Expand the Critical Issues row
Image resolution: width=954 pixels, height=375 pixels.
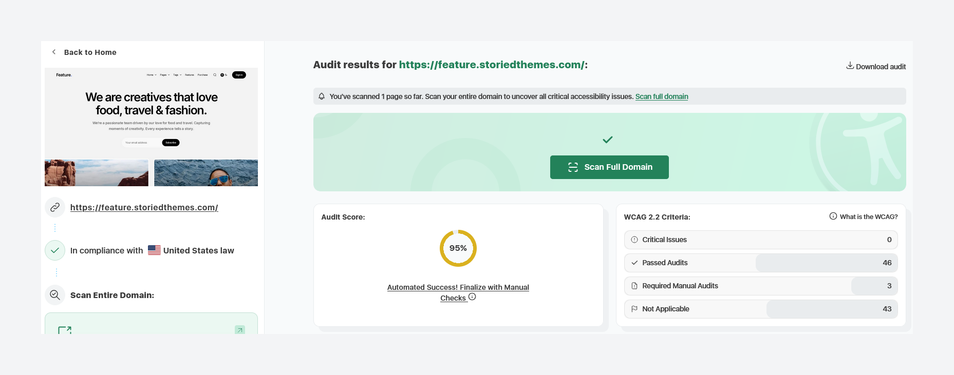(x=760, y=240)
